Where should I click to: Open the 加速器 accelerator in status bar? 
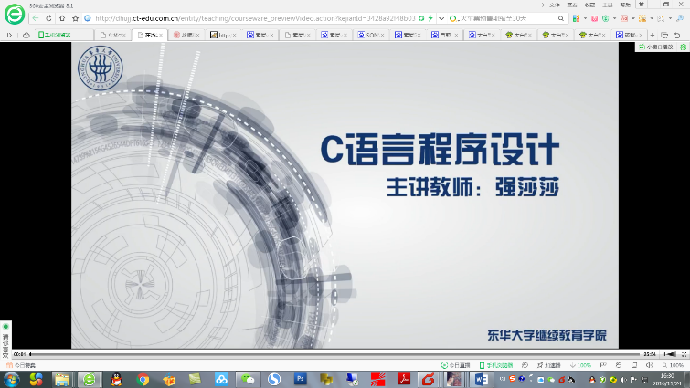548,365
